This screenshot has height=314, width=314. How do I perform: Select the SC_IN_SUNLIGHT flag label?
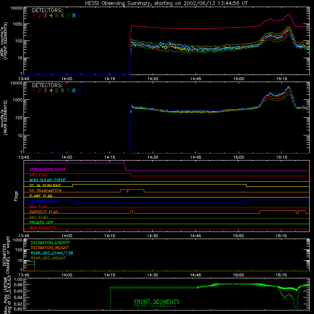point(45,185)
